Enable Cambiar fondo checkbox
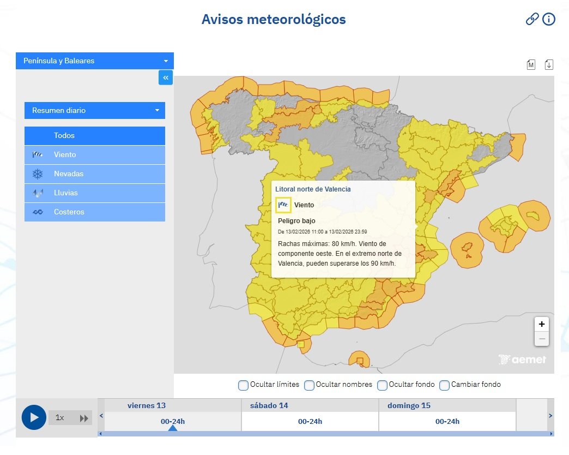 click(445, 385)
